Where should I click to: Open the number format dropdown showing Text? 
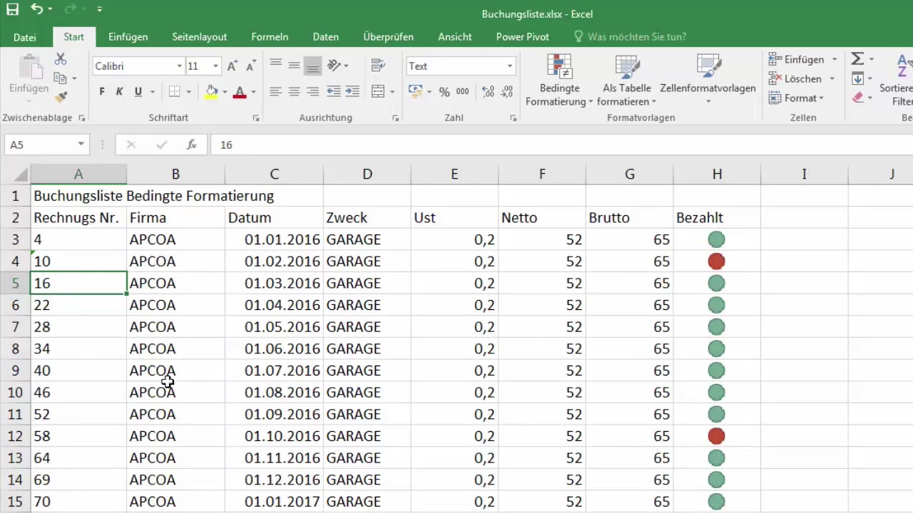509,66
